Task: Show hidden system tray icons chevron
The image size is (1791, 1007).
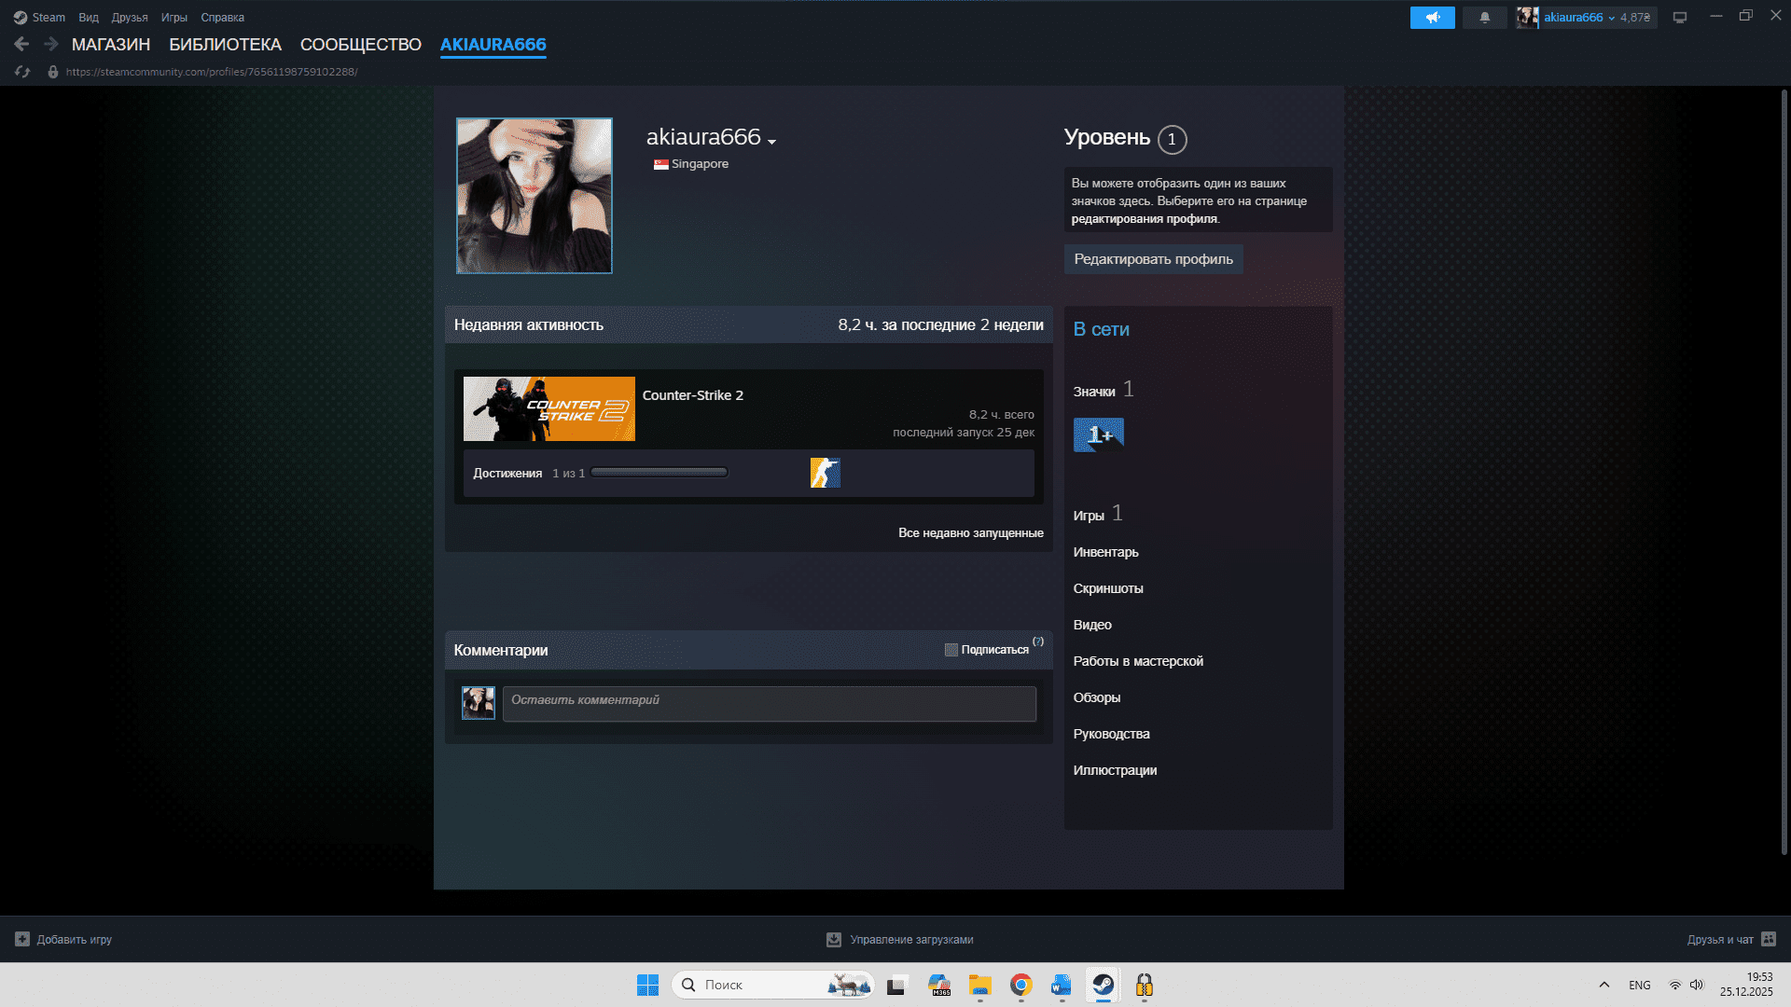Action: tap(1604, 985)
